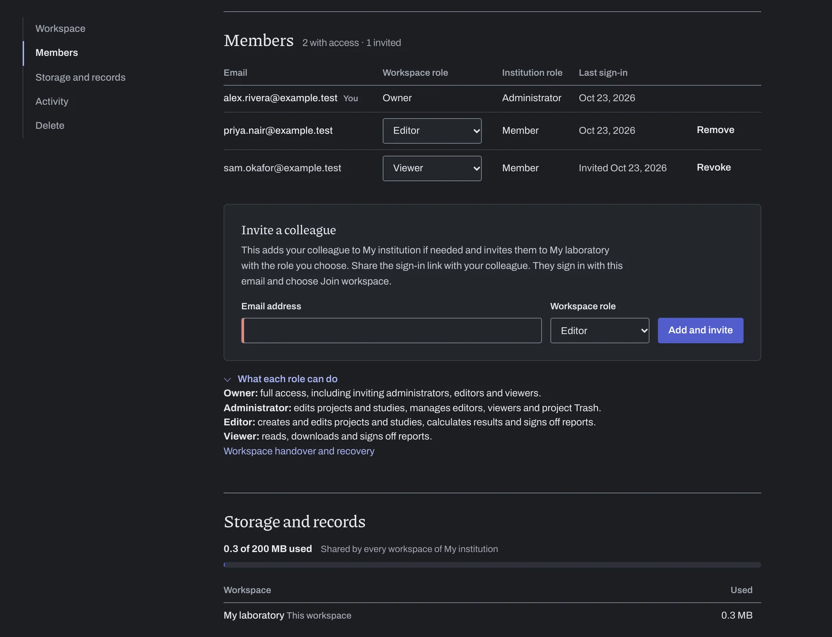This screenshot has width=832, height=637.
Task: Click the sam.okafor@example.test email
Action: pyautogui.click(x=282, y=168)
